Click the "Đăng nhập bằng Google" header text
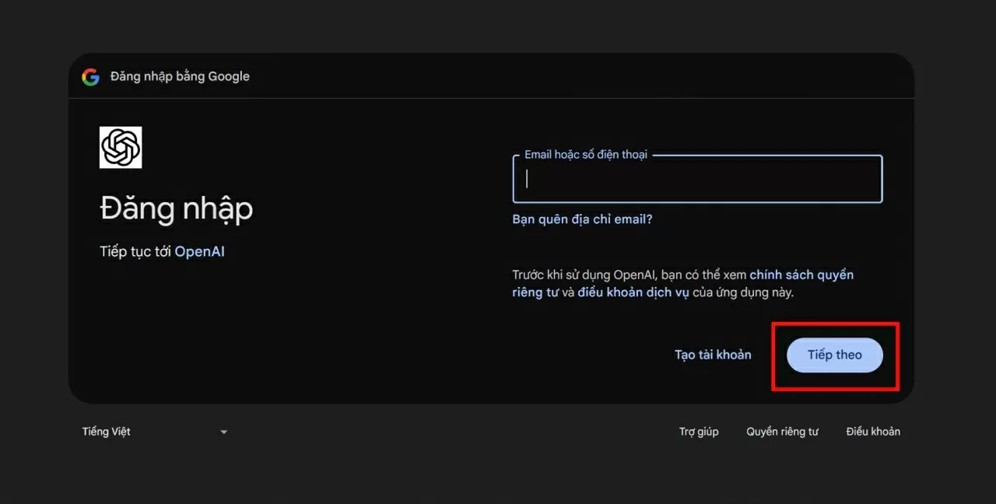 point(180,76)
